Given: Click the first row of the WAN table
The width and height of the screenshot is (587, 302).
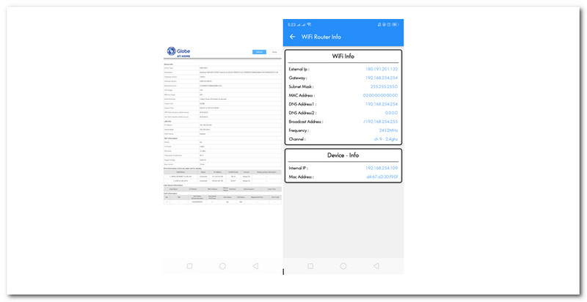Looking at the screenshot, I should [x=222, y=176].
